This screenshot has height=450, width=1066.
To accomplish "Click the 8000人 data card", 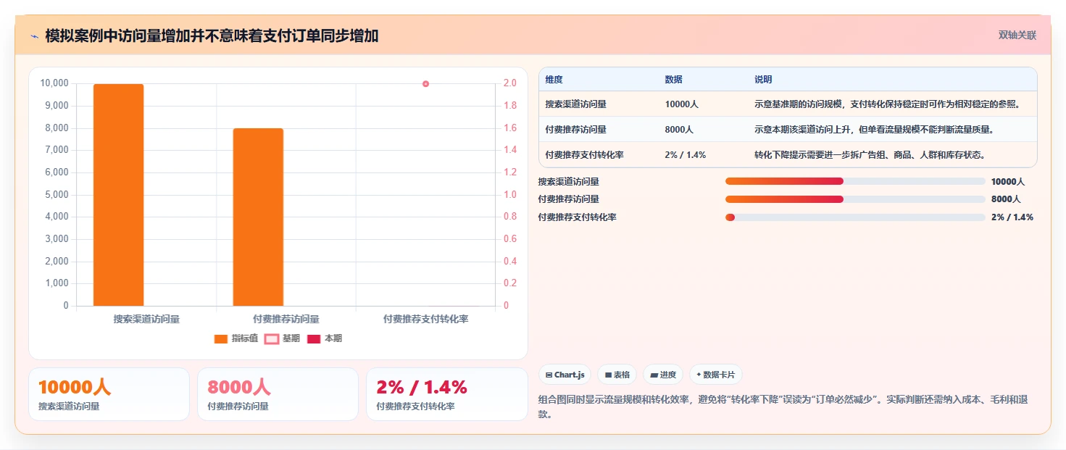I will point(278,394).
